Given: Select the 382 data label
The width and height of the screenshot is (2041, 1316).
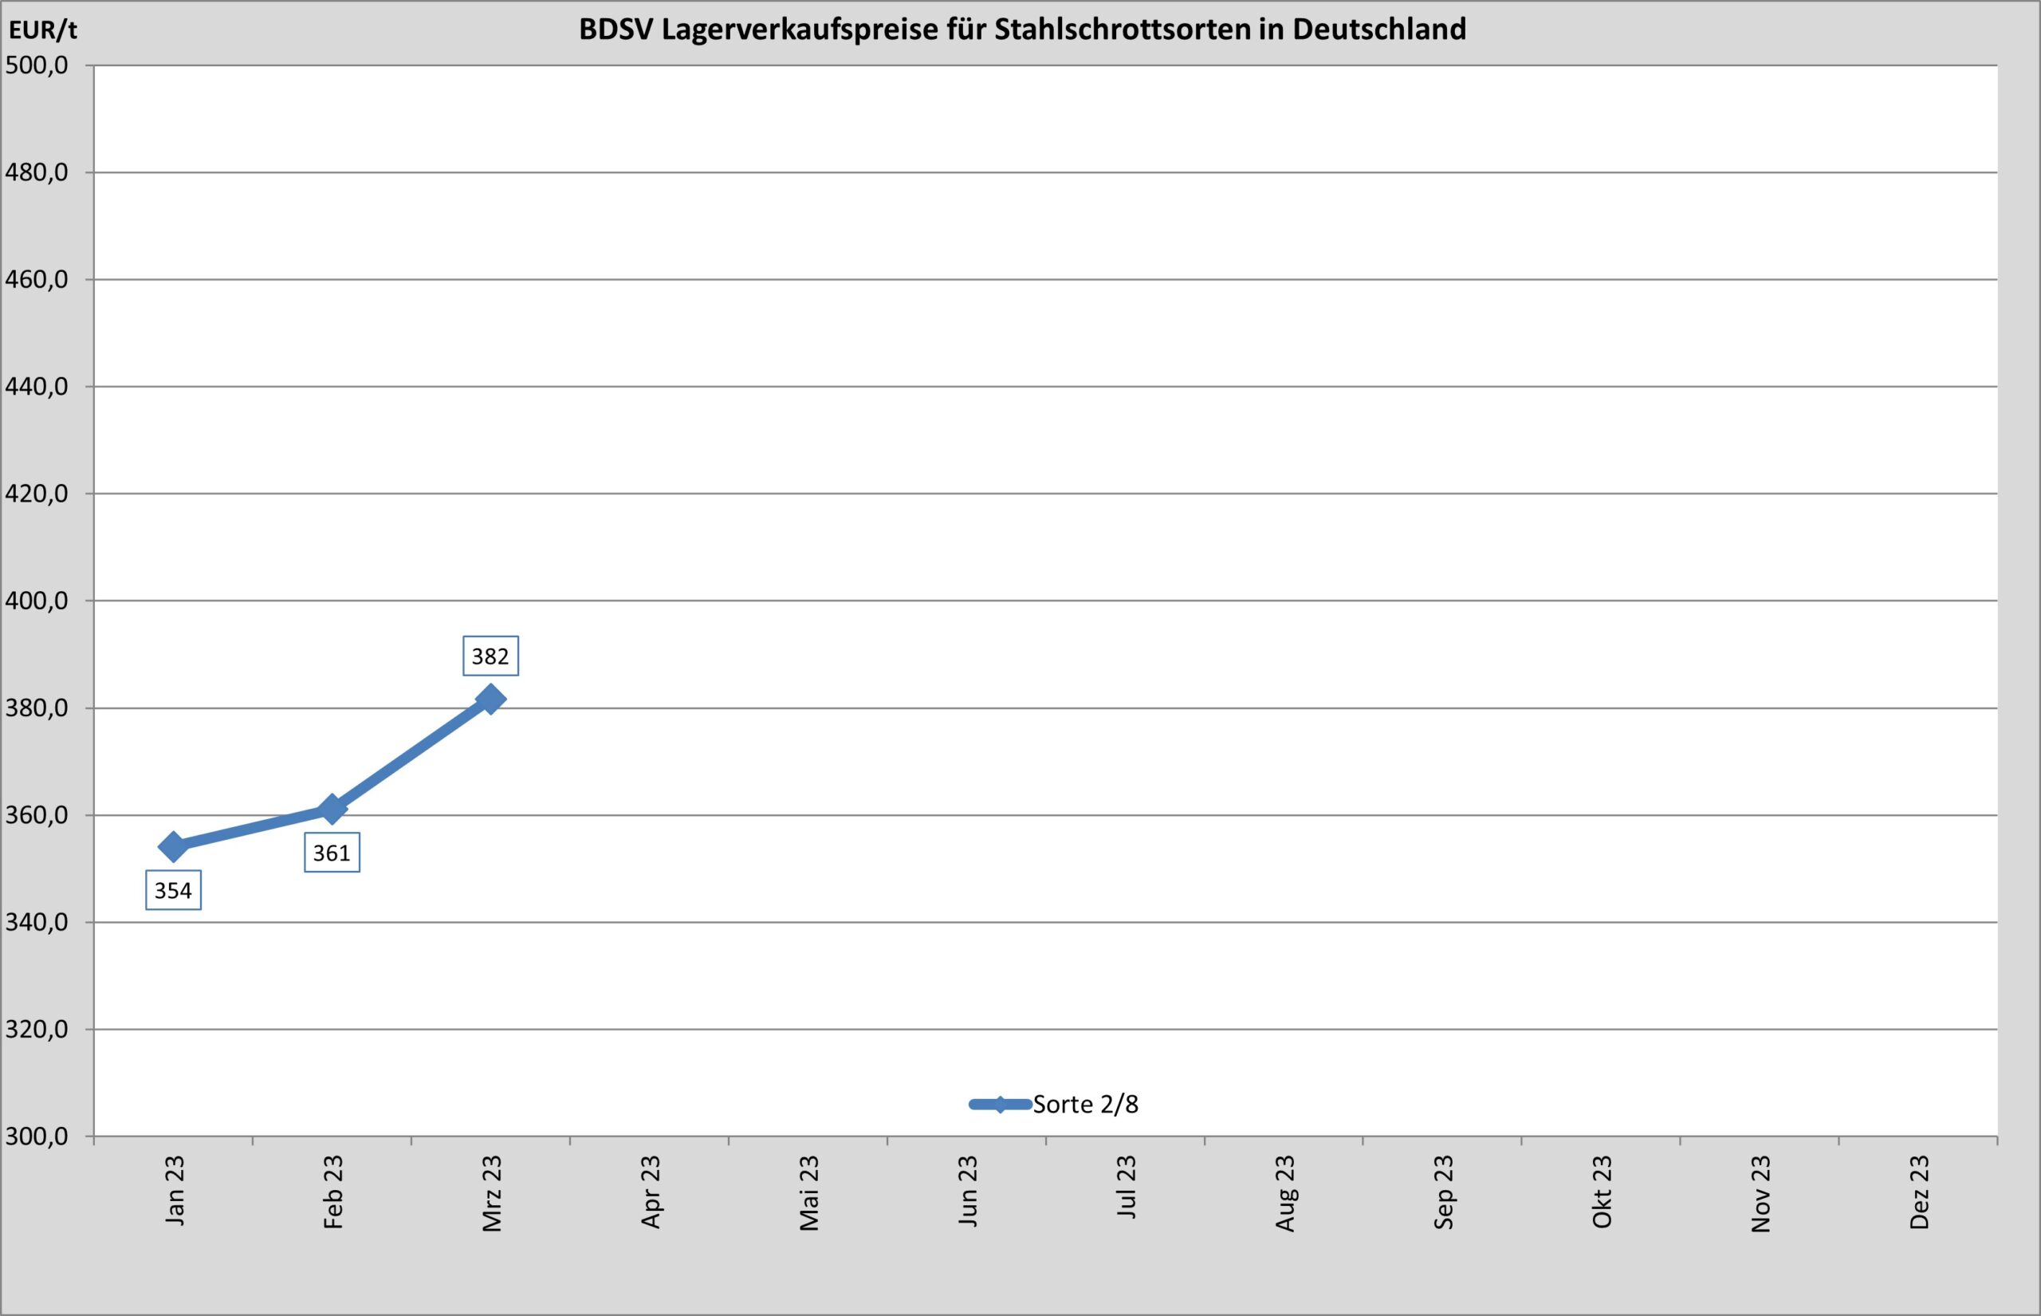Looking at the screenshot, I should [490, 656].
